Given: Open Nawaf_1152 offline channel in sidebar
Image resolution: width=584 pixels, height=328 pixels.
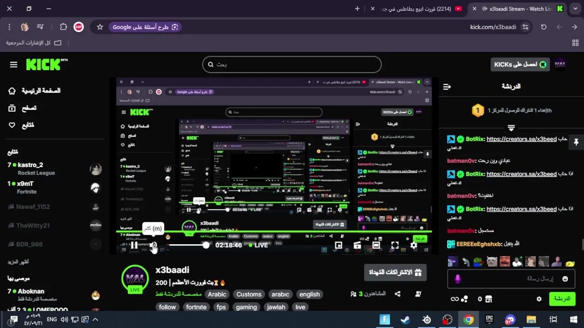Looking at the screenshot, I should [x=55, y=207].
